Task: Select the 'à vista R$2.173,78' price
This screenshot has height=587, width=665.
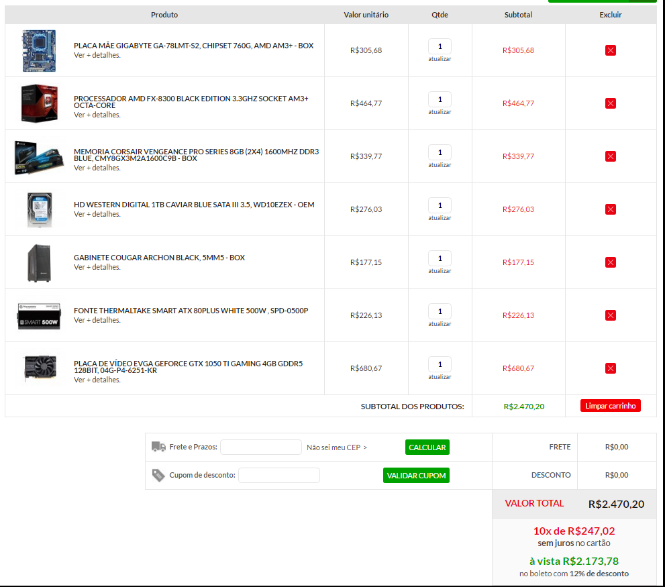Action: (574, 562)
